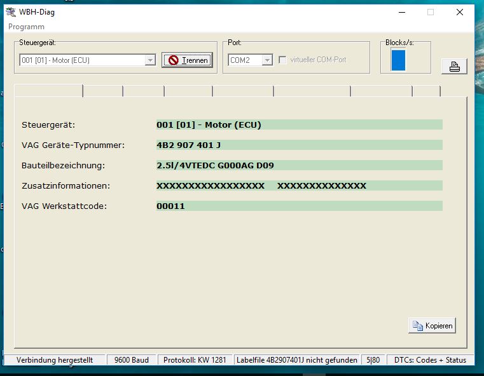Click the WBH-Diag app icon in title bar
484x376 pixels.
(x=11, y=12)
